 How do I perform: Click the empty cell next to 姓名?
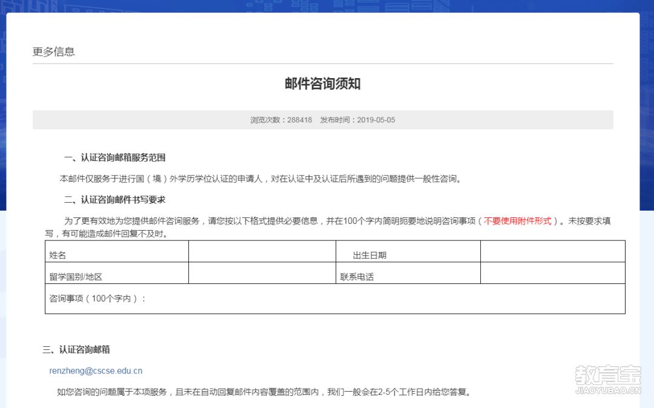point(262,251)
